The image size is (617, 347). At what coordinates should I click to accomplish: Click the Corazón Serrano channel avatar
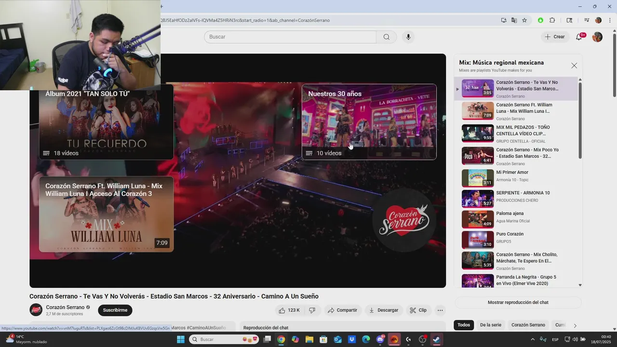tap(36, 310)
